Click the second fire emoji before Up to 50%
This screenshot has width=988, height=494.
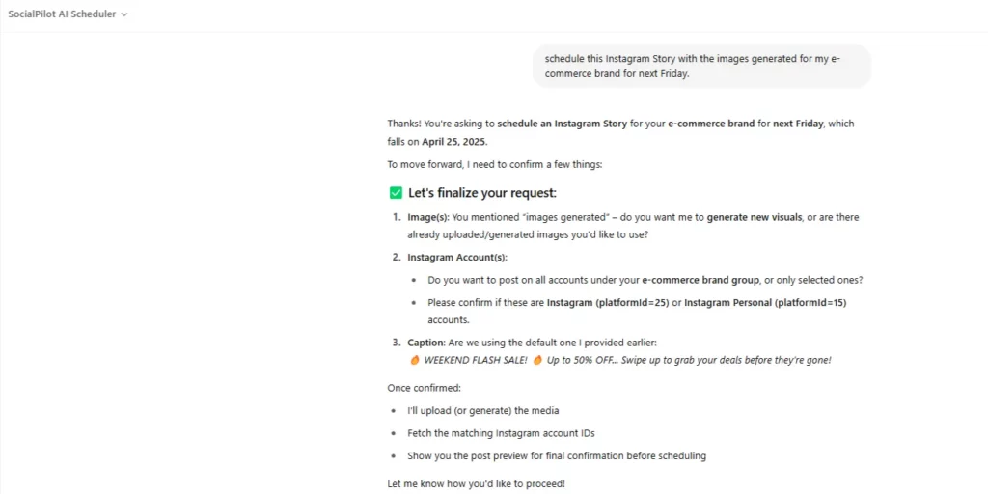537,361
